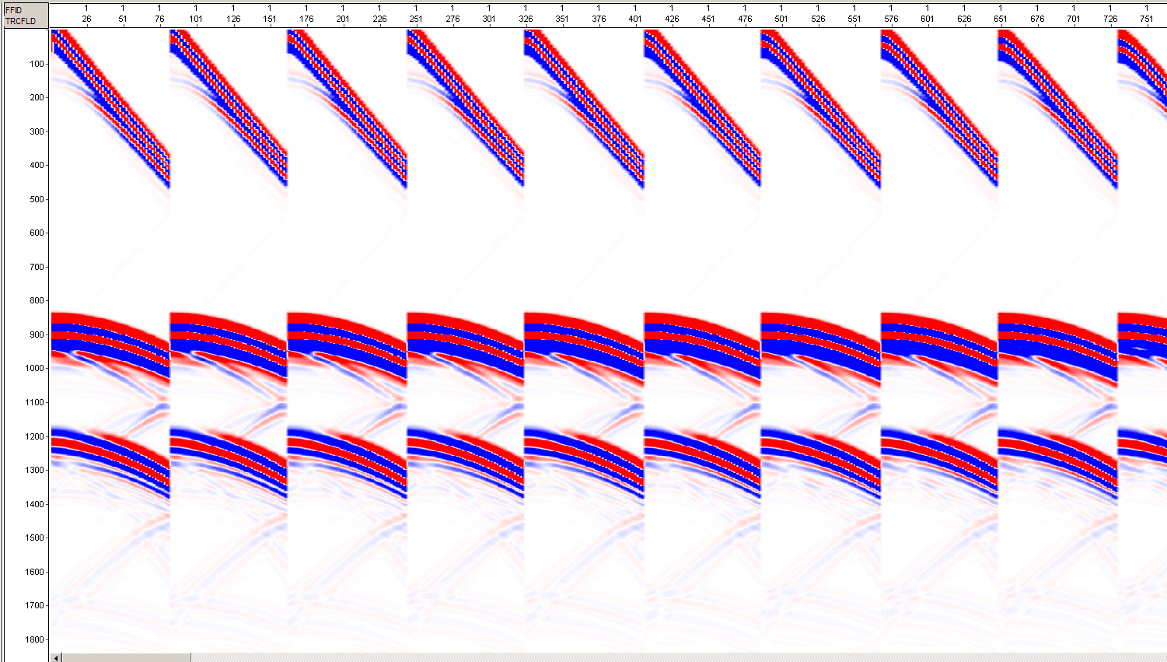Image resolution: width=1167 pixels, height=662 pixels.
Task: Click trace number 576 on top axis
Action: [x=891, y=19]
